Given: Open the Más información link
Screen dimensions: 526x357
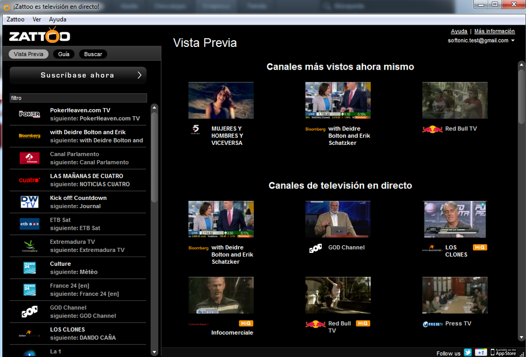Looking at the screenshot, I should [x=495, y=31].
